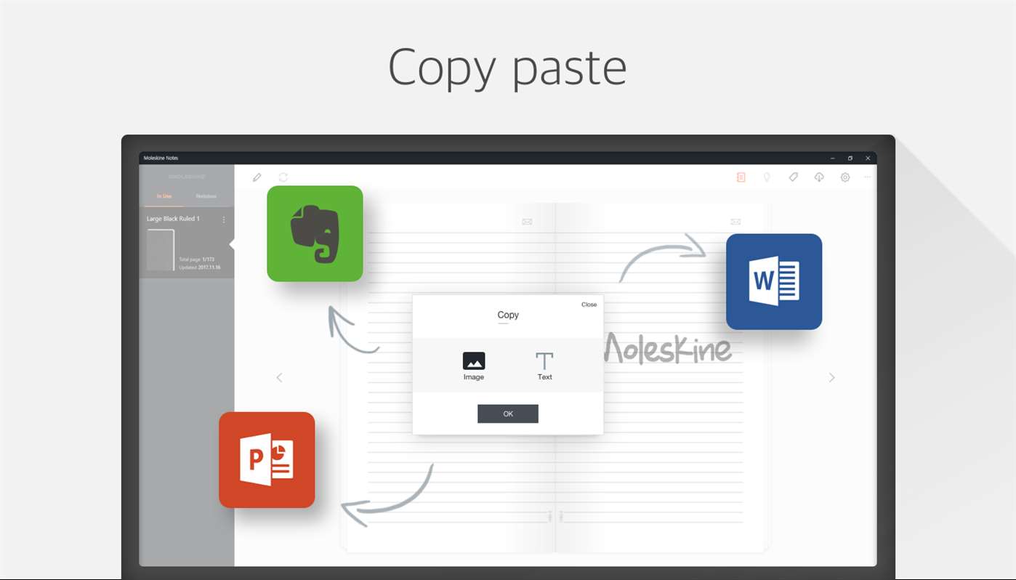Choose Text copy option
This screenshot has width=1016, height=580.
(544, 366)
